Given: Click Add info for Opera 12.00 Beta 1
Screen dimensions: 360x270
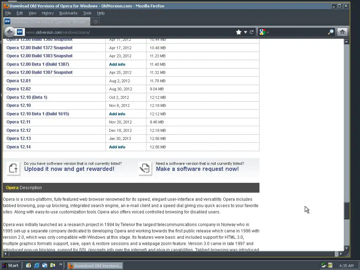Looking at the screenshot, I should 117,65.
